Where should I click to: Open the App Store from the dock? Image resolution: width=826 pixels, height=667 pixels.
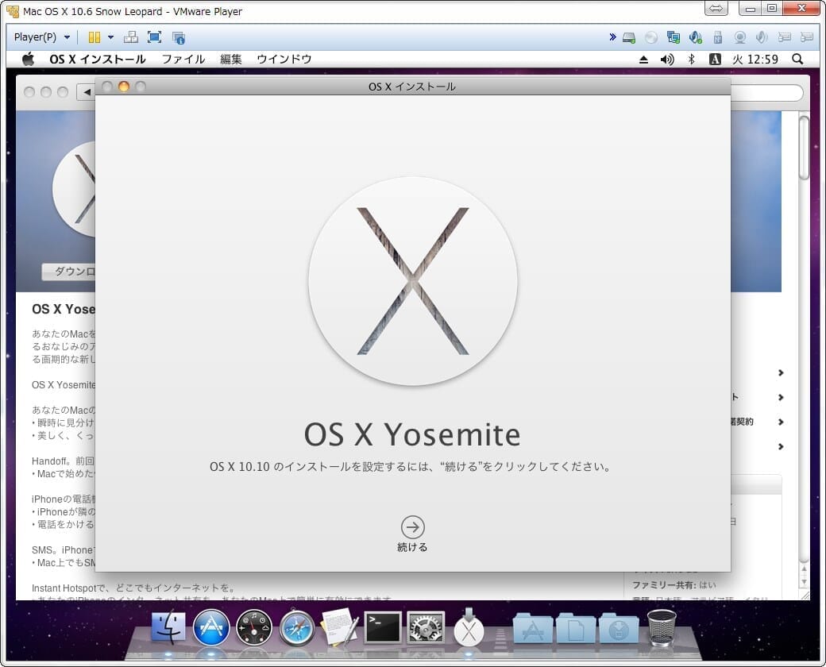[x=211, y=627]
